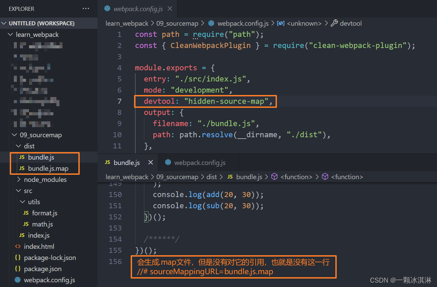Click the JS icon in bundle.js breadcrumb

230,177
